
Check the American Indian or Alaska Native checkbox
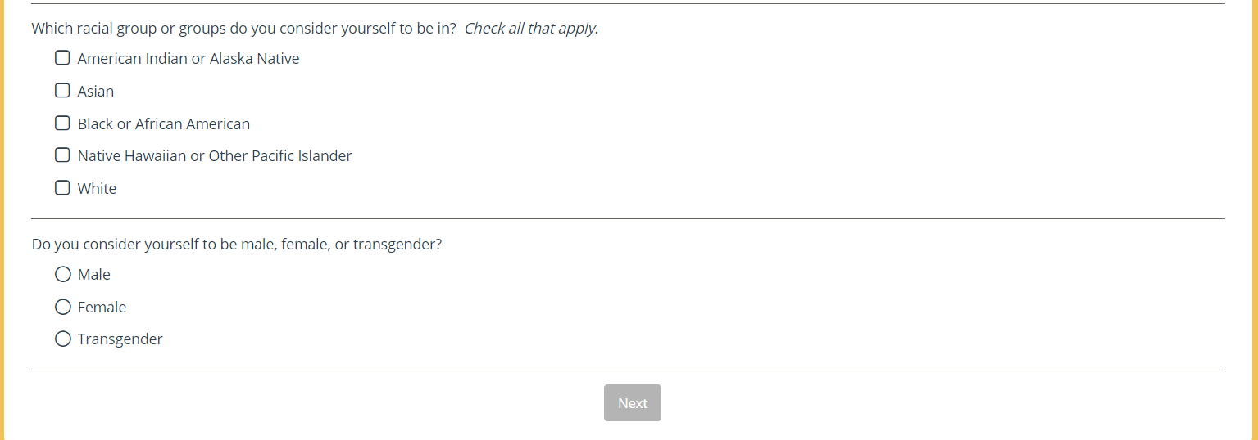point(62,58)
